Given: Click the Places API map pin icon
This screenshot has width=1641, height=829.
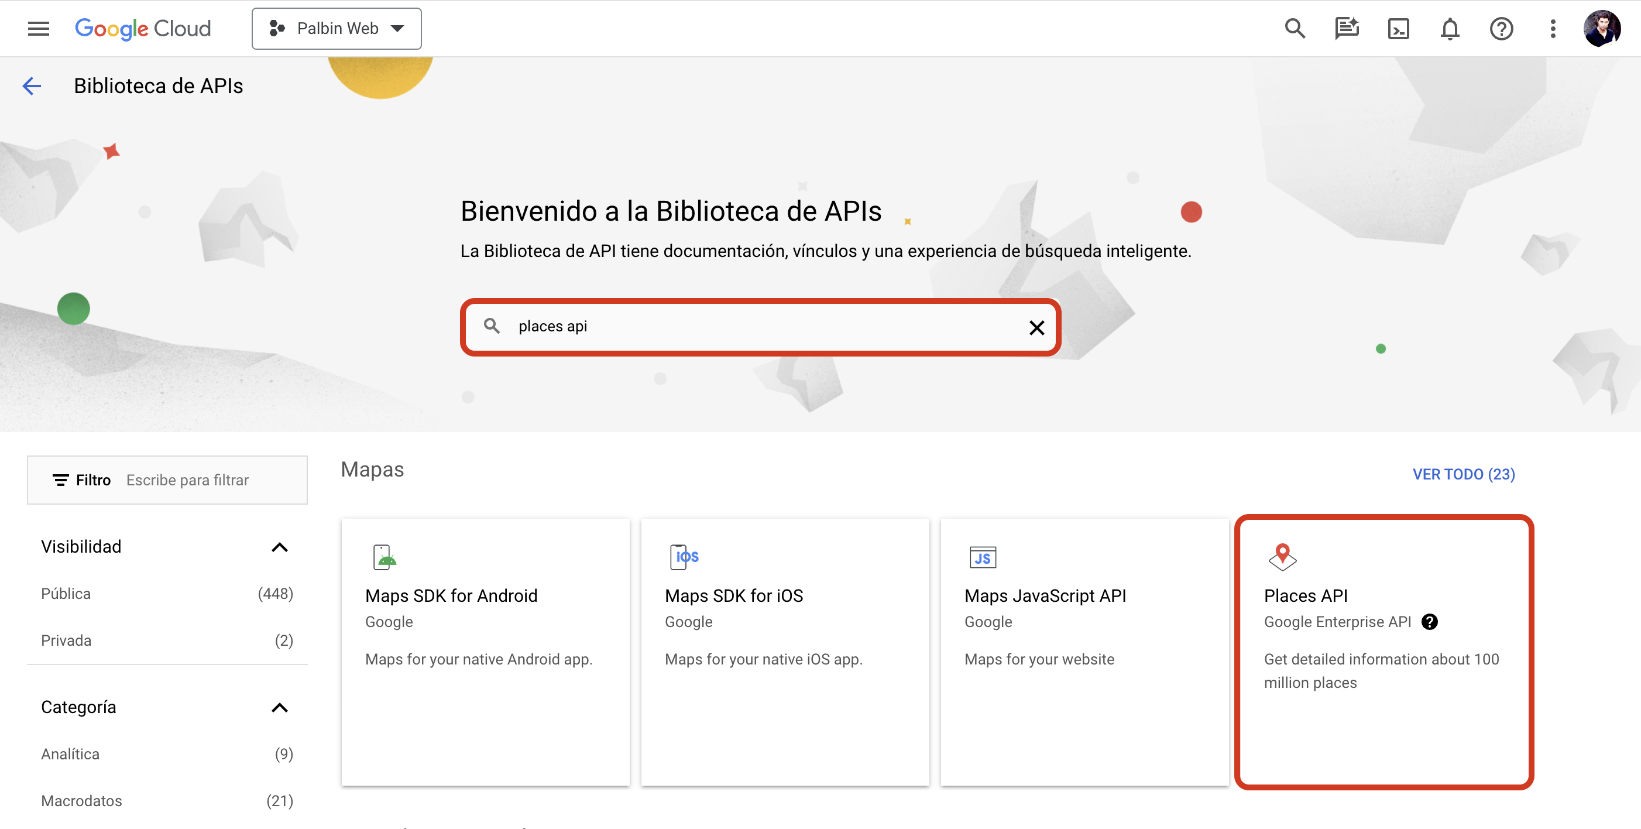Looking at the screenshot, I should [1282, 557].
